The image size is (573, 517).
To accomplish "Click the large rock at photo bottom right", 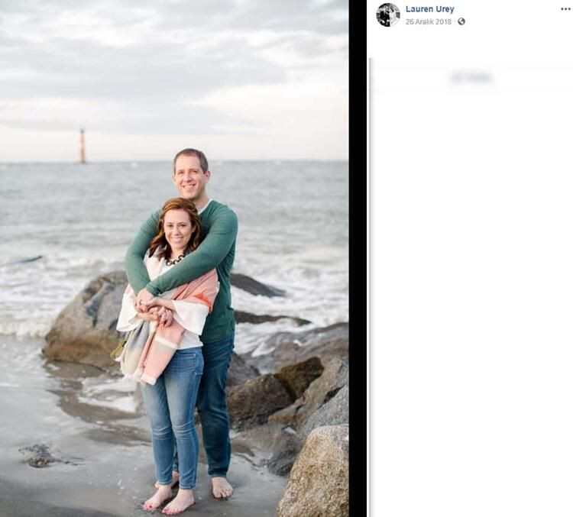I will click(x=315, y=473).
